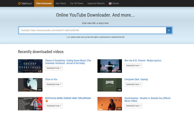The width and height of the screenshot is (194, 114).
Task: Download the Close to You video
Action: (54, 84)
